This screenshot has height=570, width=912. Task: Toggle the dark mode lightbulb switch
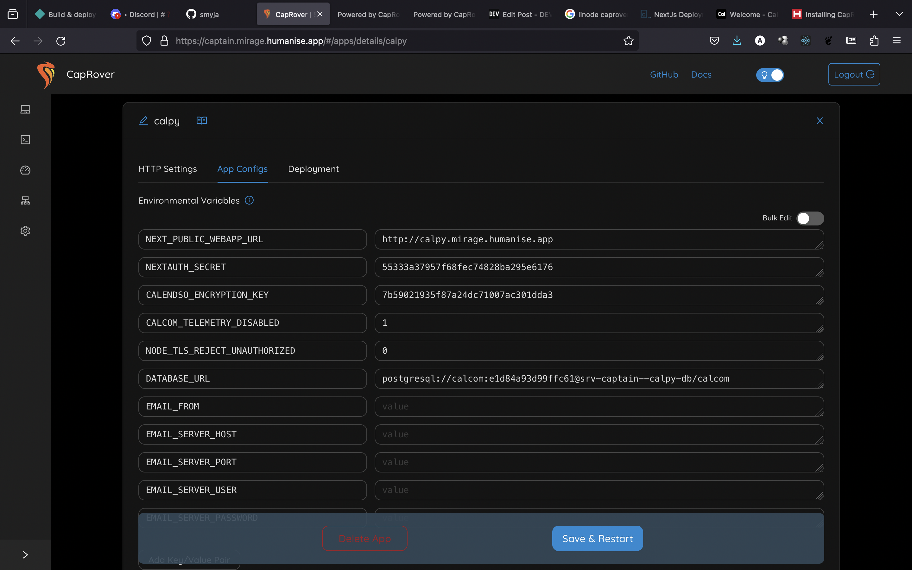point(769,75)
